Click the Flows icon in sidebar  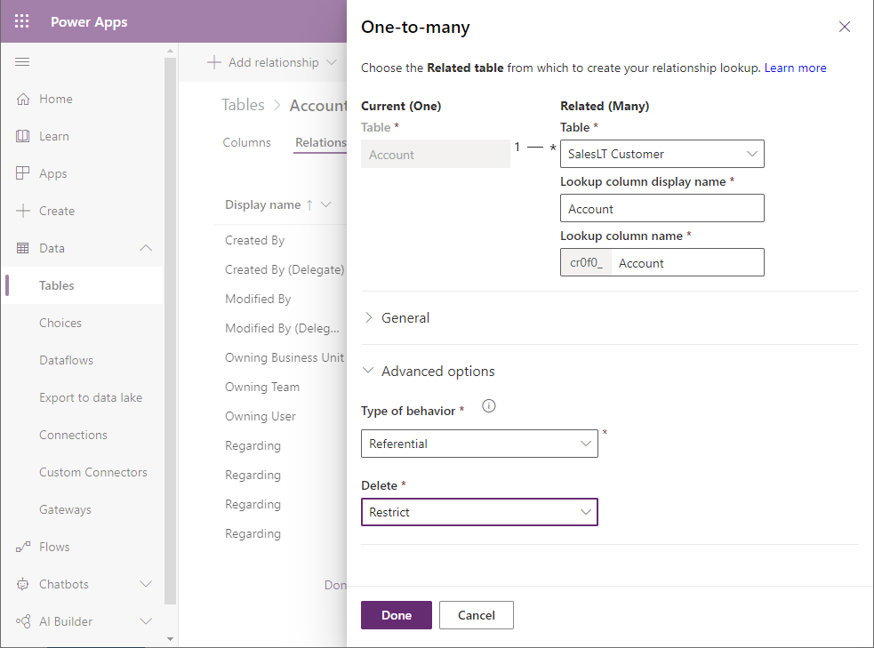23,548
